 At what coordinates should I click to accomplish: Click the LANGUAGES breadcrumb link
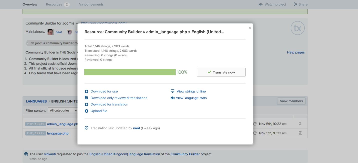36,101
